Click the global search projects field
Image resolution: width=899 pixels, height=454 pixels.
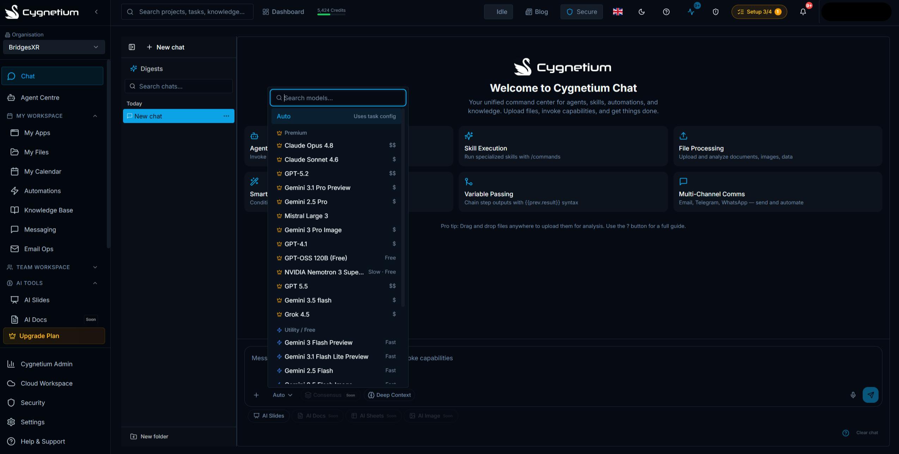coord(187,12)
